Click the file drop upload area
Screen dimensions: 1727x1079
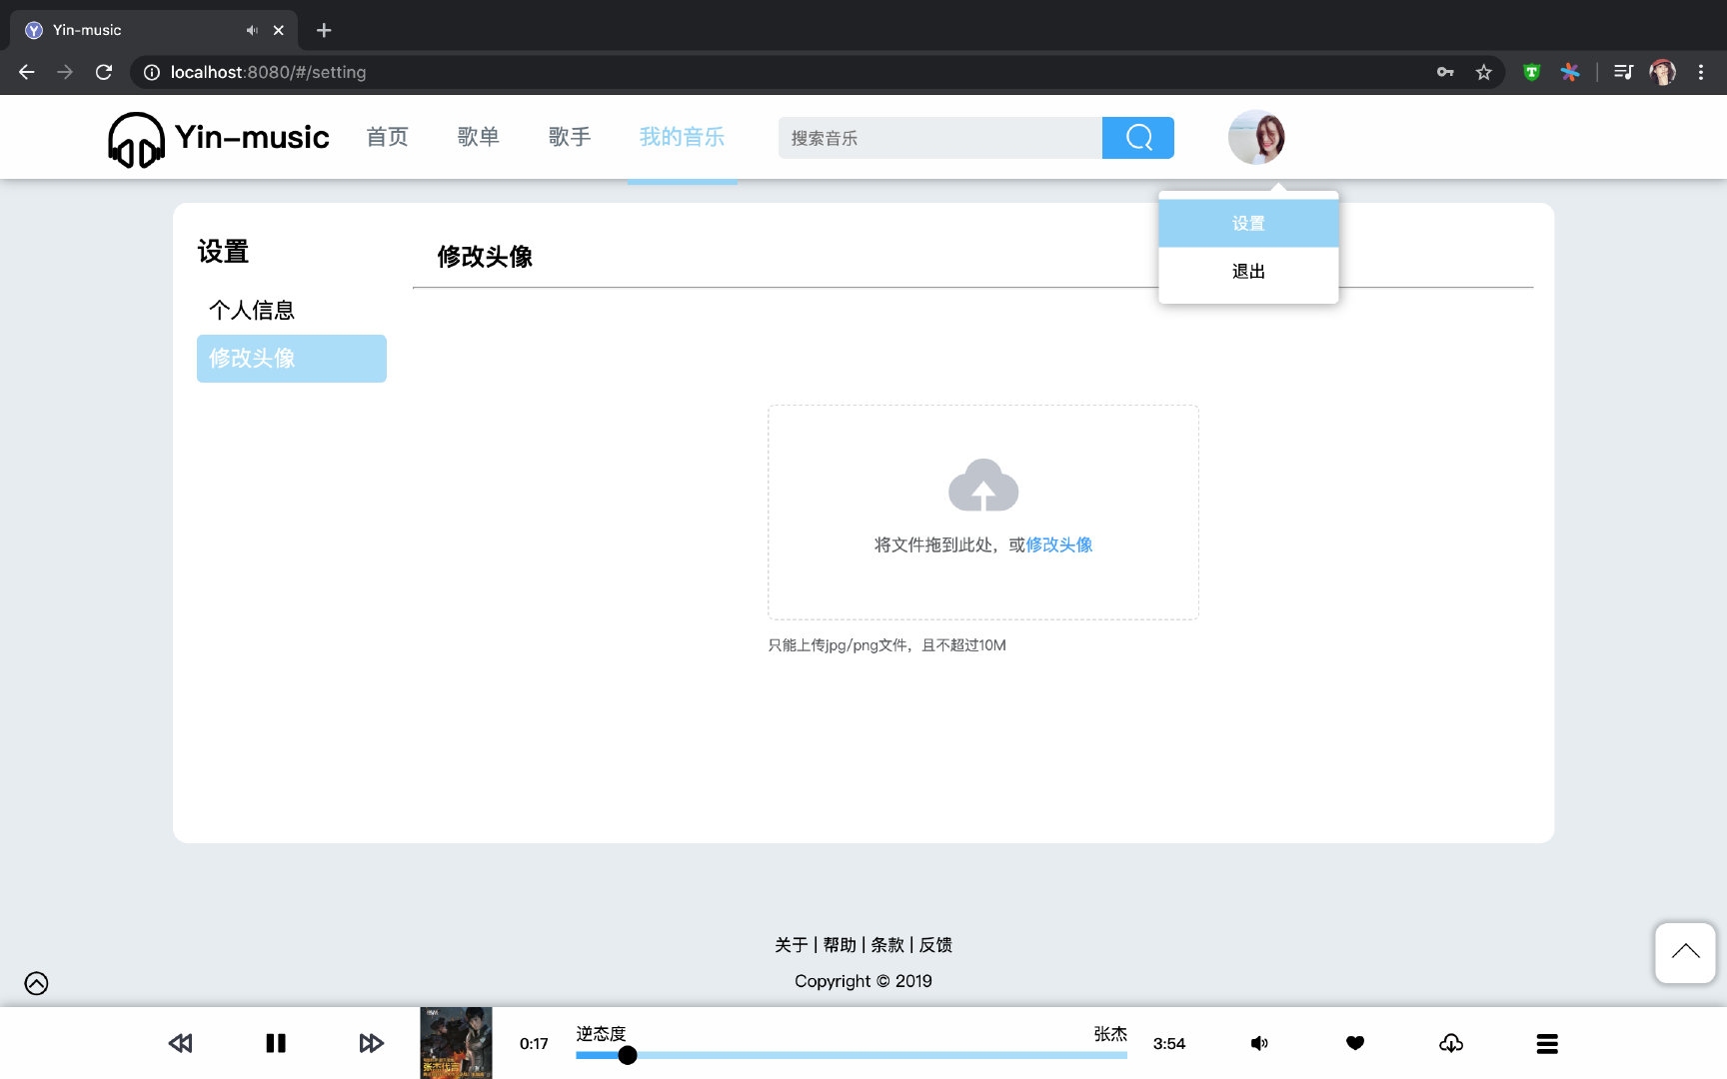tap(983, 513)
